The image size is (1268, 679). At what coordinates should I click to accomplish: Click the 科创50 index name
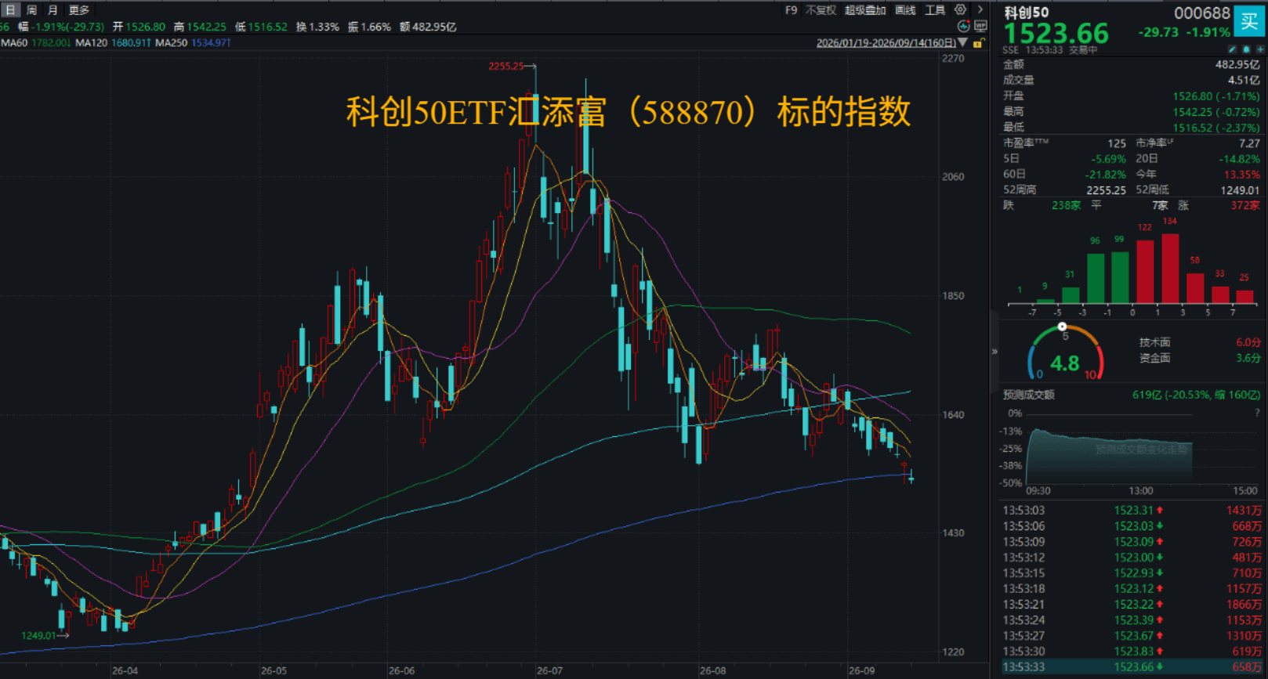pyautogui.click(x=1026, y=13)
